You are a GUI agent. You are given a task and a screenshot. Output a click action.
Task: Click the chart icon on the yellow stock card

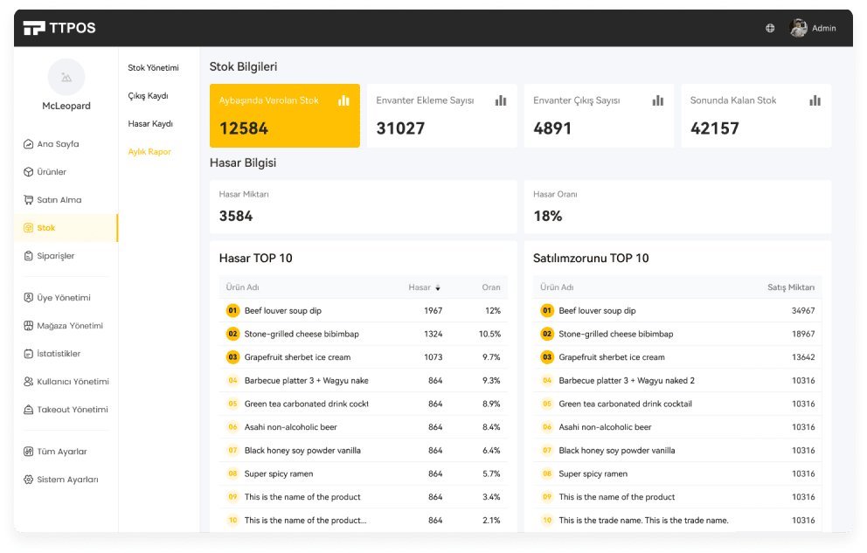343,100
